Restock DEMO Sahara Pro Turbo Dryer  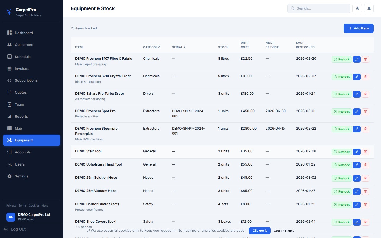(x=342, y=94)
